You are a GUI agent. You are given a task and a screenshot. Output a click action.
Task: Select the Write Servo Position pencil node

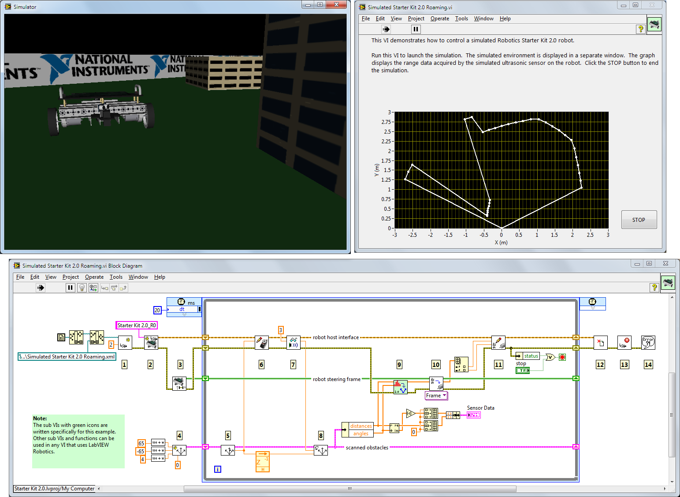[x=262, y=343]
